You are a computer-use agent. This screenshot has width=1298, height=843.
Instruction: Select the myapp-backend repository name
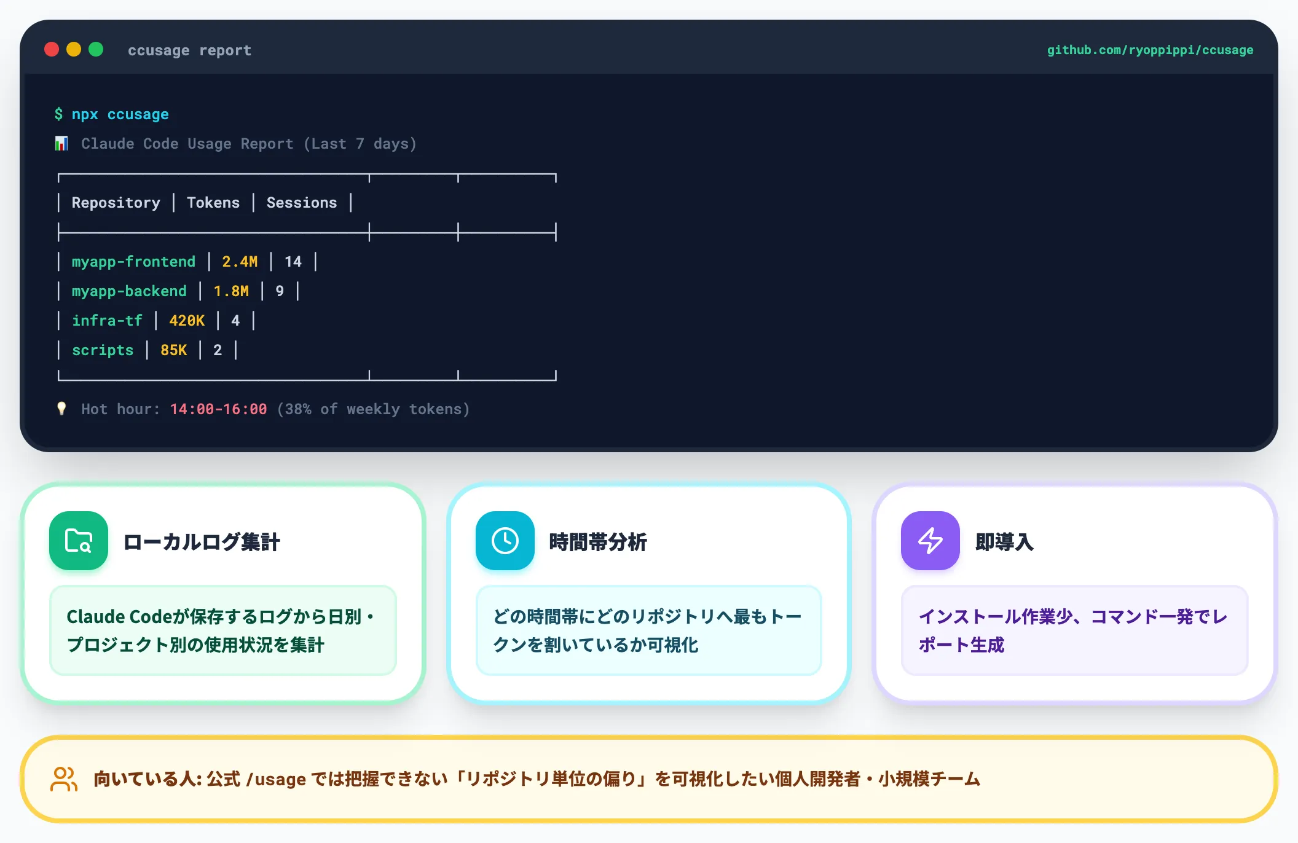(129, 291)
